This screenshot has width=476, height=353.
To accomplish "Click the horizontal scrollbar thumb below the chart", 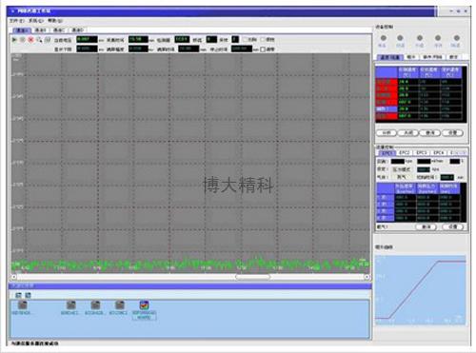I will pyautogui.click(x=252, y=277).
